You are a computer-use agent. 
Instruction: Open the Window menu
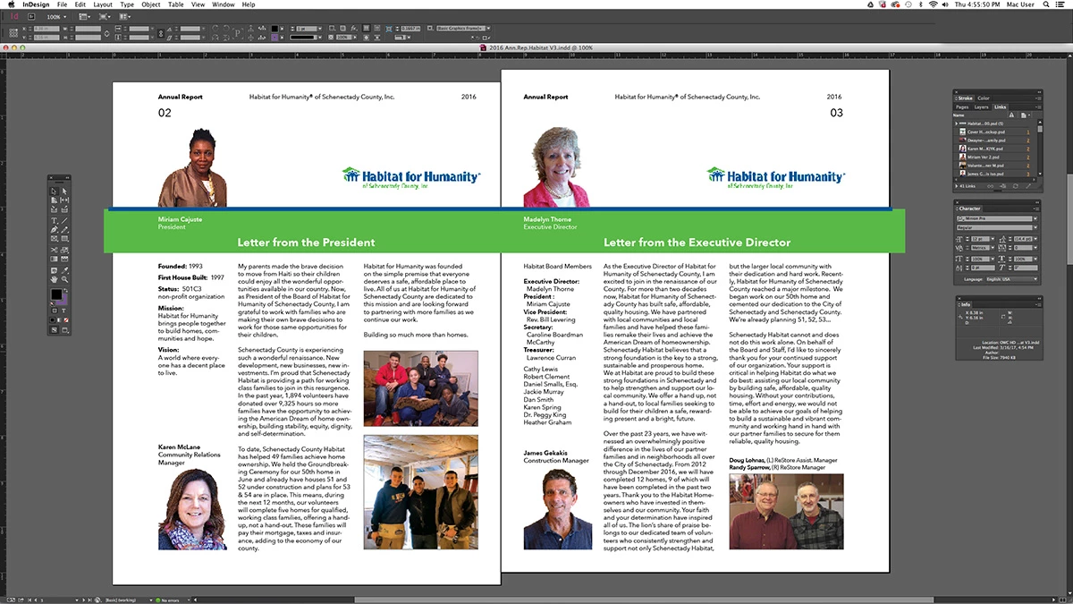(x=224, y=4)
